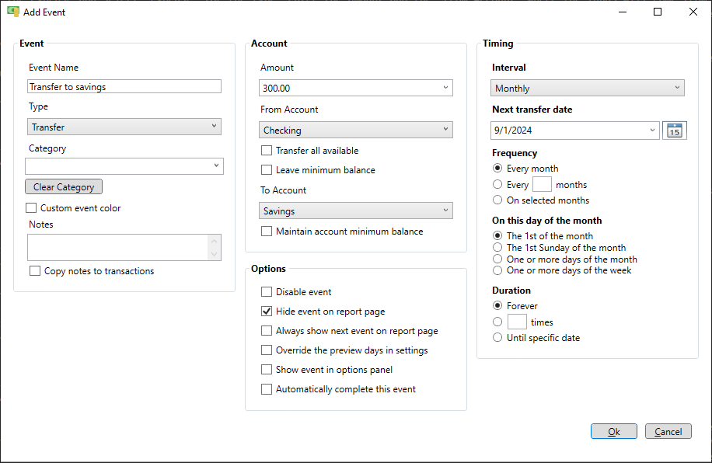Click the Clear Category button
Screen dimensions: 712x463
(x=64, y=186)
